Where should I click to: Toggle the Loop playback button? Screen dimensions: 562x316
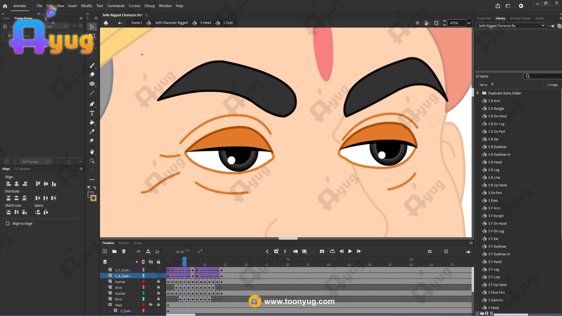click(x=332, y=251)
